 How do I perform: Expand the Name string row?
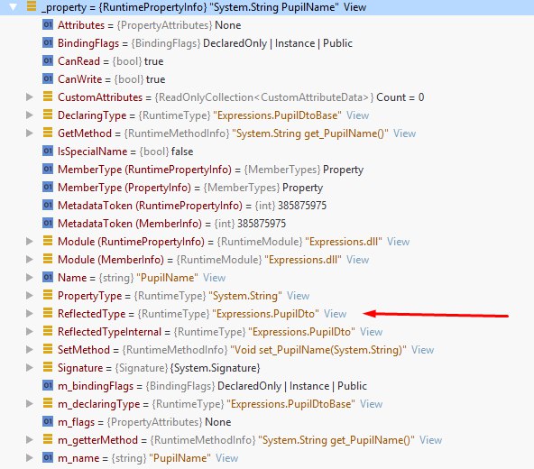tap(30, 278)
